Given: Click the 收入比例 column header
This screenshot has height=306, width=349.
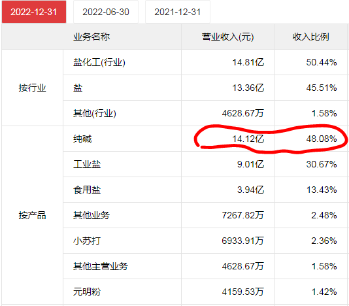Looking at the screenshot, I should pos(310,37).
